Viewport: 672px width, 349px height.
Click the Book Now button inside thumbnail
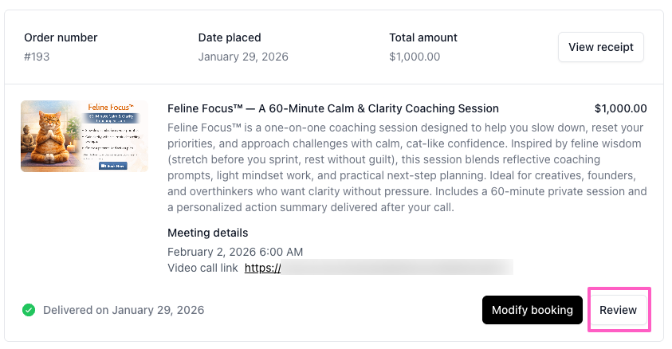(112, 166)
